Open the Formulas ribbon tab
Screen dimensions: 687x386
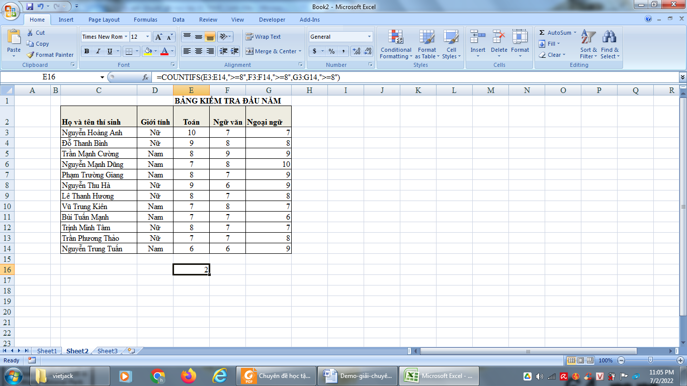(x=145, y=20)
